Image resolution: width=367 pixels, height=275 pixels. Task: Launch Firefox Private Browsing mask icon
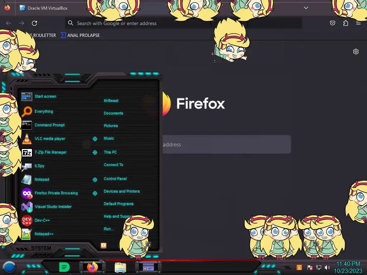27,193
